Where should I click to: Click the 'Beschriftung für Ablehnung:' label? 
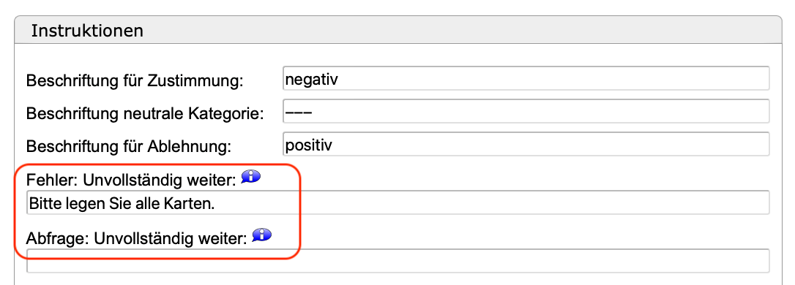[x=129, y=146]
